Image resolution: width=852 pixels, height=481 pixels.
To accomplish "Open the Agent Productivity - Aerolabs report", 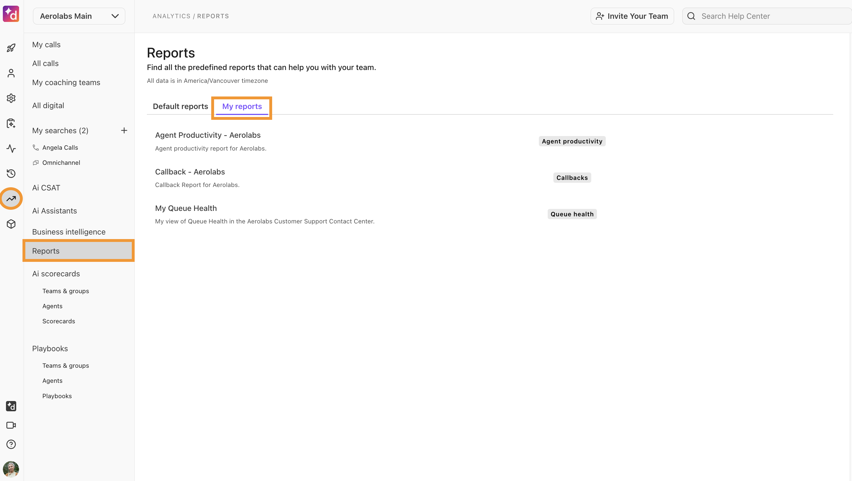I will pos(208,135).
